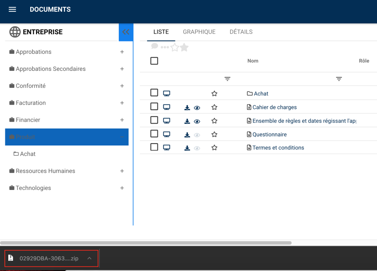Image resolution: width=377 pixels, height=271 pixels.
Task: Click the zip file icon in downloads bar
Action: [x=11, y=258]
